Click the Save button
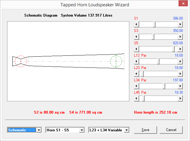Image resolution: width=190 pixels, height=141 pixels. click(146, 130)
